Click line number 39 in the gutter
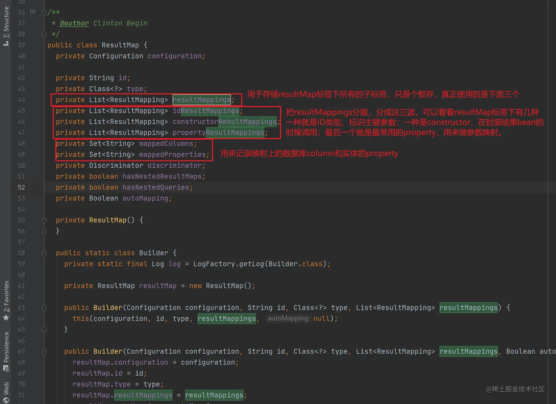This screenshot has height=404, width=556. pyautogui.click(x=22, y=45)
